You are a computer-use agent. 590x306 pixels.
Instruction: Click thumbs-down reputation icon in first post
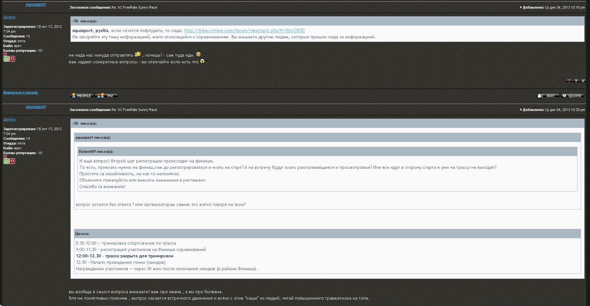point(12,59)
